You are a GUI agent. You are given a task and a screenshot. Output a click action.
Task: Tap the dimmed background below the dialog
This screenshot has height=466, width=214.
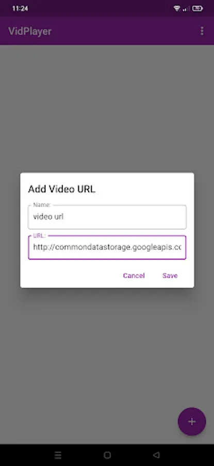(x=89, y=357)
